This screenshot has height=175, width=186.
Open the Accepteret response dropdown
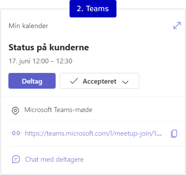pyautogui.click(x=99, y=81)
